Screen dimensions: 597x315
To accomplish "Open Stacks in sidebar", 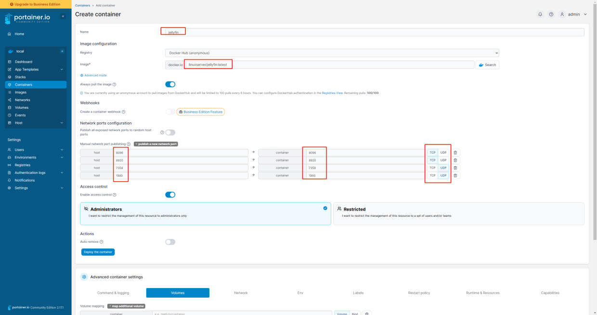I will click(x=36, y=77).
